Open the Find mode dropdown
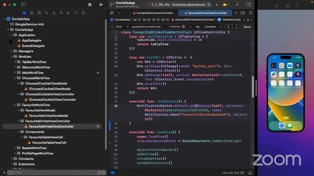 pyautogui.click(x=122, y=27)
